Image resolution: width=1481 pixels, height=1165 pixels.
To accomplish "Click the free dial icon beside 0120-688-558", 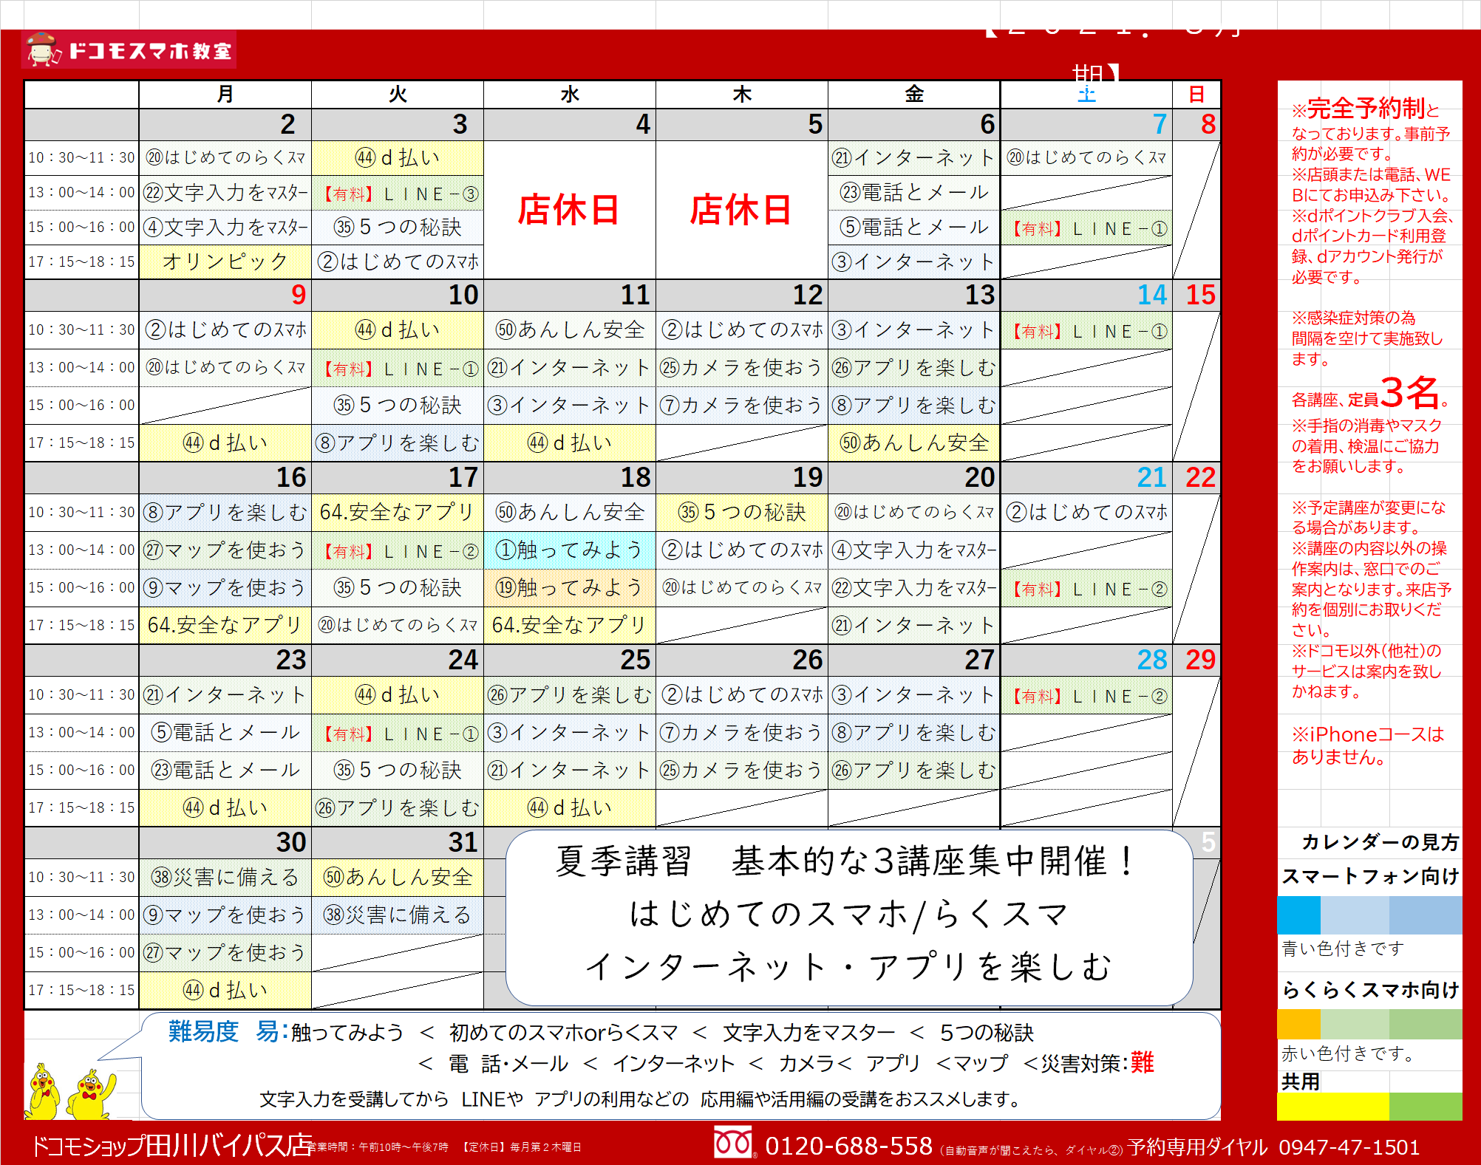I will 733,1144.
